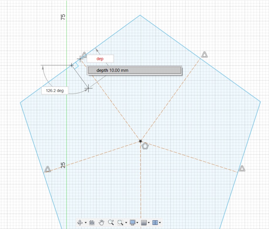This screenshot has height=229, width=269.
Task: Activate the Pan hand tool
Action: [x=101, y=222]
